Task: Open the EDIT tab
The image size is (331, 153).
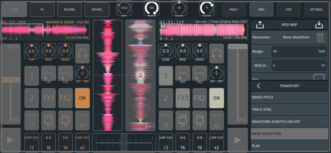Action: pyautogui.click(x=289, y=10)
